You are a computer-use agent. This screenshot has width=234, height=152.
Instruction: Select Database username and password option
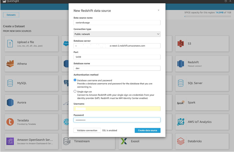pyautogui.click(x=75, y=80)
